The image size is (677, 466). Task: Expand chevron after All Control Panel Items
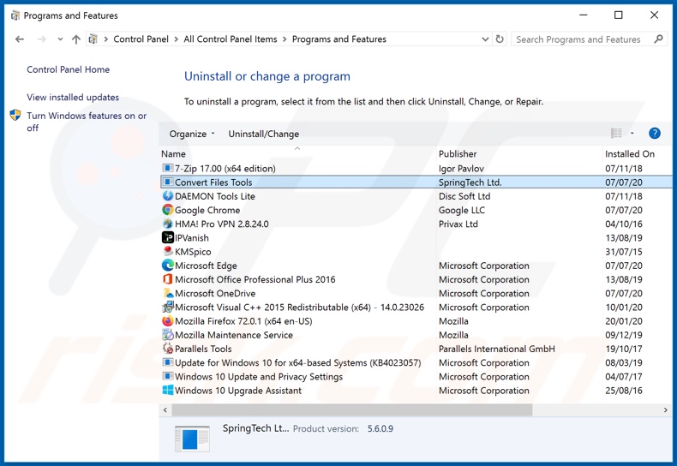[285, 39]
